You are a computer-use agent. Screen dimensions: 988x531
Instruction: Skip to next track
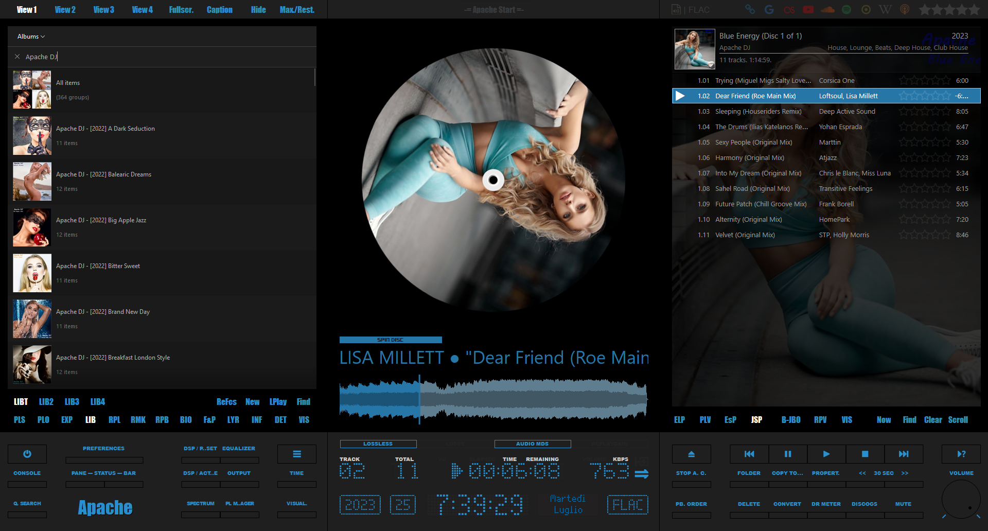pyautogui.click(x=904, y=454)
